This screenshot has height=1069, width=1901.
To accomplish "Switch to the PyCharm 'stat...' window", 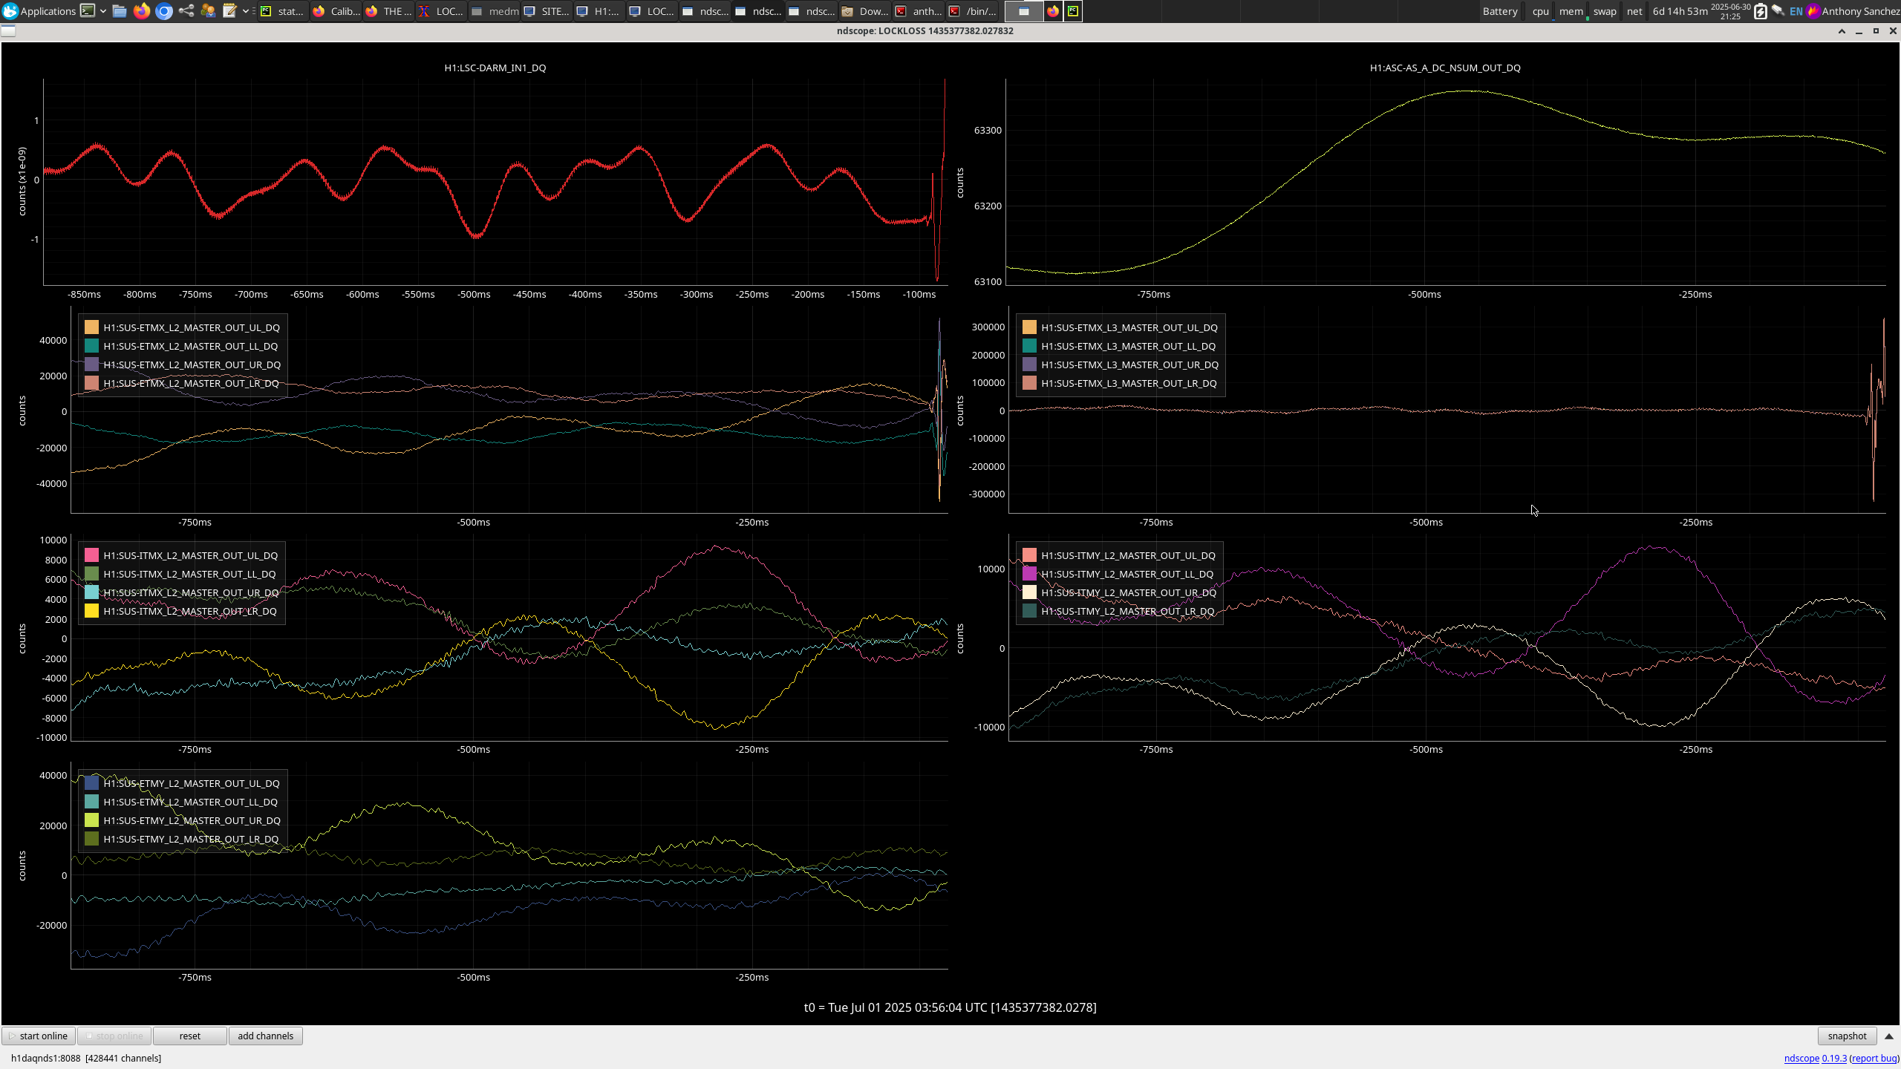I will (282, 11).
